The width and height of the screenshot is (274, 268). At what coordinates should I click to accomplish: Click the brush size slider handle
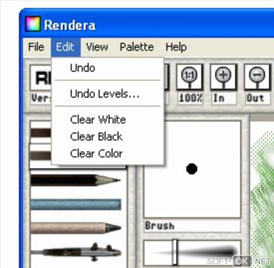[175, 252]
